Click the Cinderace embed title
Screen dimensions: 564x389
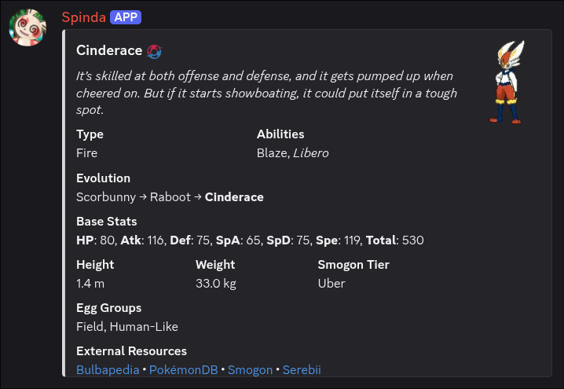pyautogui.click(x=109, y=50)
